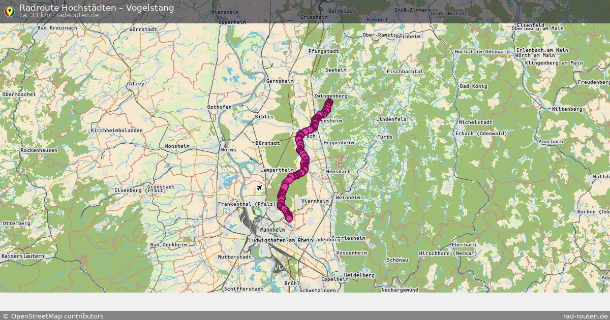Click the route start marker at Zwingenberg

tap(329, 103)
